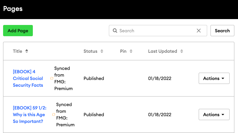Viewport: 238px width, 133px height.
Task: Click sync icon beside 59 1/2 ebook
Action: [54, 114]
